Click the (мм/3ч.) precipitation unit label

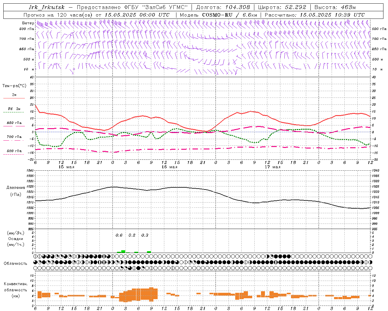coord(16,233)
